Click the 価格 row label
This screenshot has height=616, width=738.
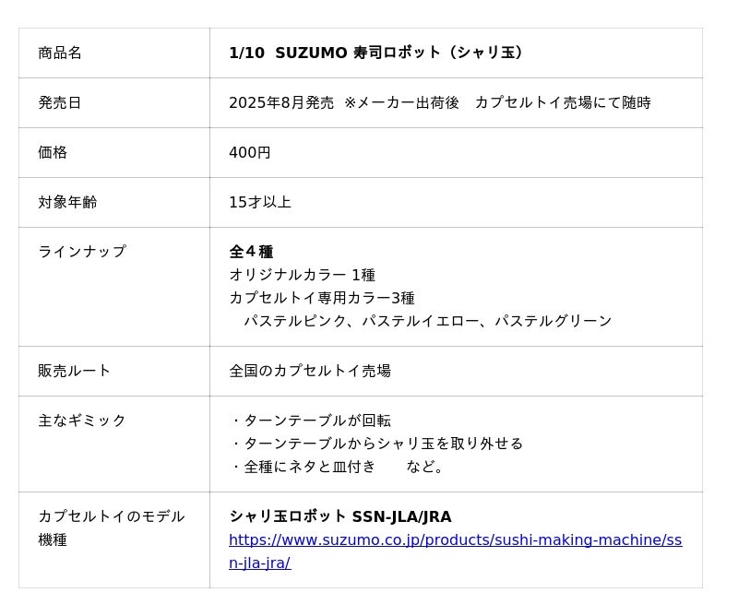pos(53,153)
